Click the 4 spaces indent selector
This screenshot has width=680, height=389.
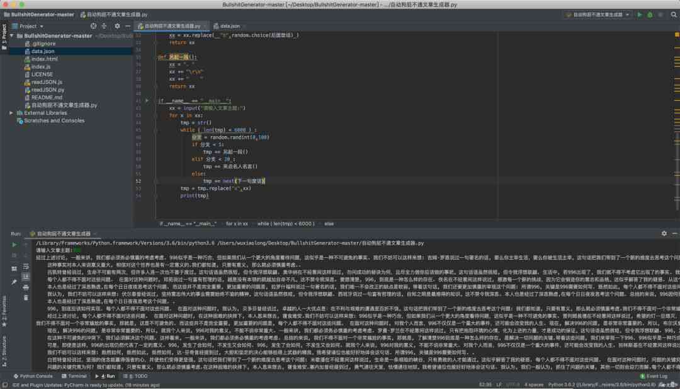[x=533, y=385]
